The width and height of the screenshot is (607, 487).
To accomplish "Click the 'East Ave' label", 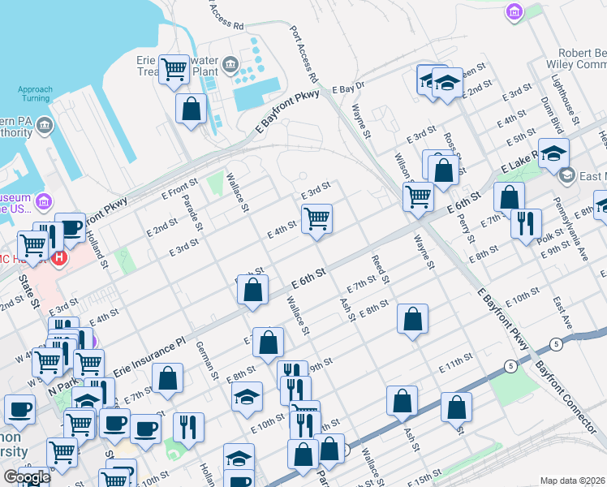I will pos(562,312).
